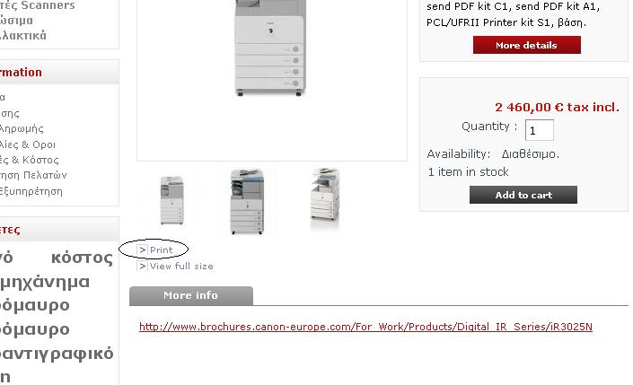Select the first copier thumbnail image
Screen dimensions: 633x385
(172, 200)
